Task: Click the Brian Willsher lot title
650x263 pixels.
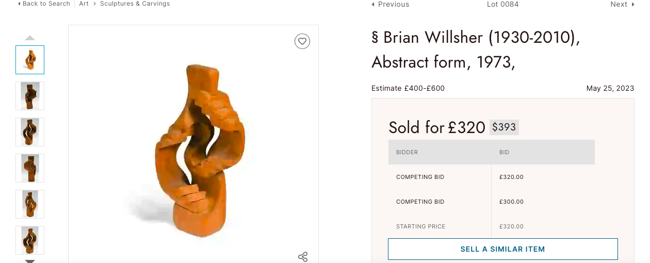Action: click(476, 50)
